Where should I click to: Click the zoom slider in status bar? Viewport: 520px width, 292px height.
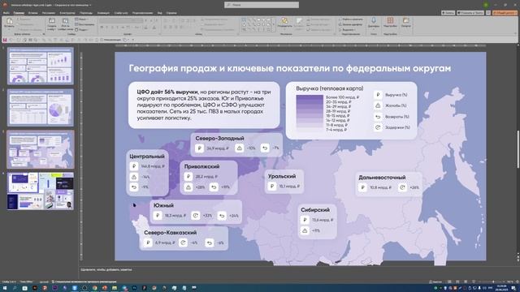click(492, 281)
